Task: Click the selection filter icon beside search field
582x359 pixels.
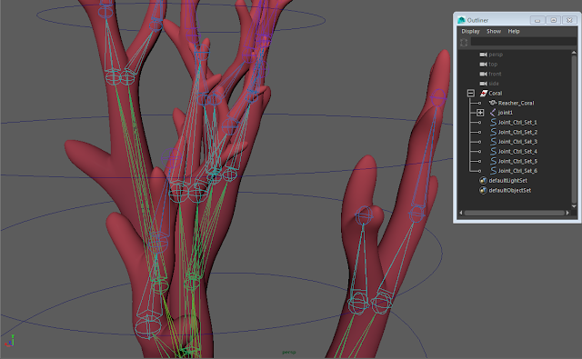Action: (x=464, y=43)
